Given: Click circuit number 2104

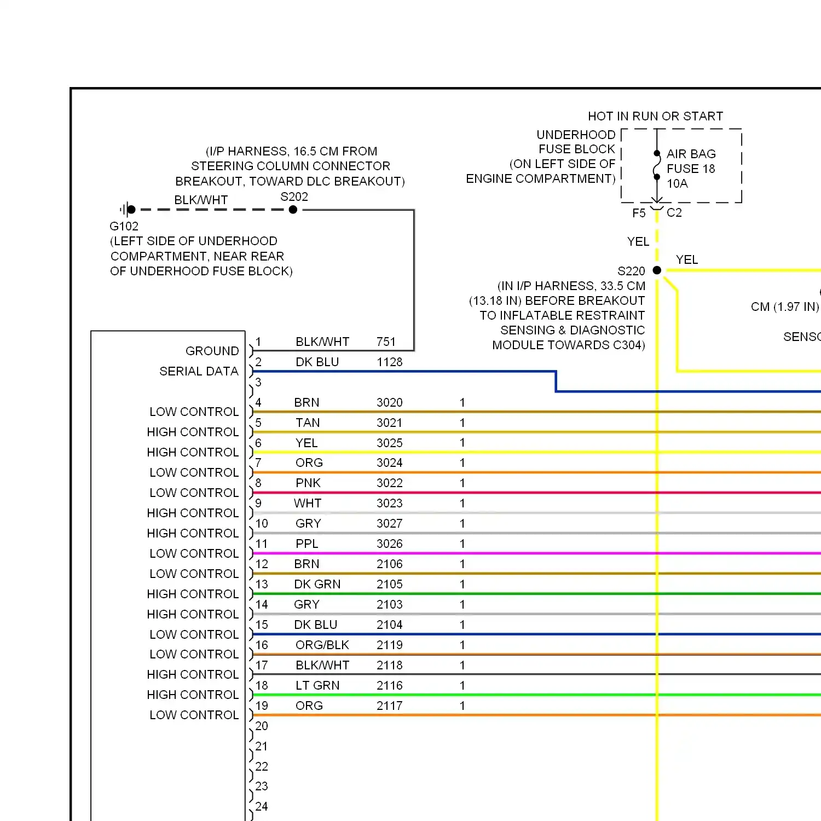Looking at the screenshot, I should click(x=389, y=625).
